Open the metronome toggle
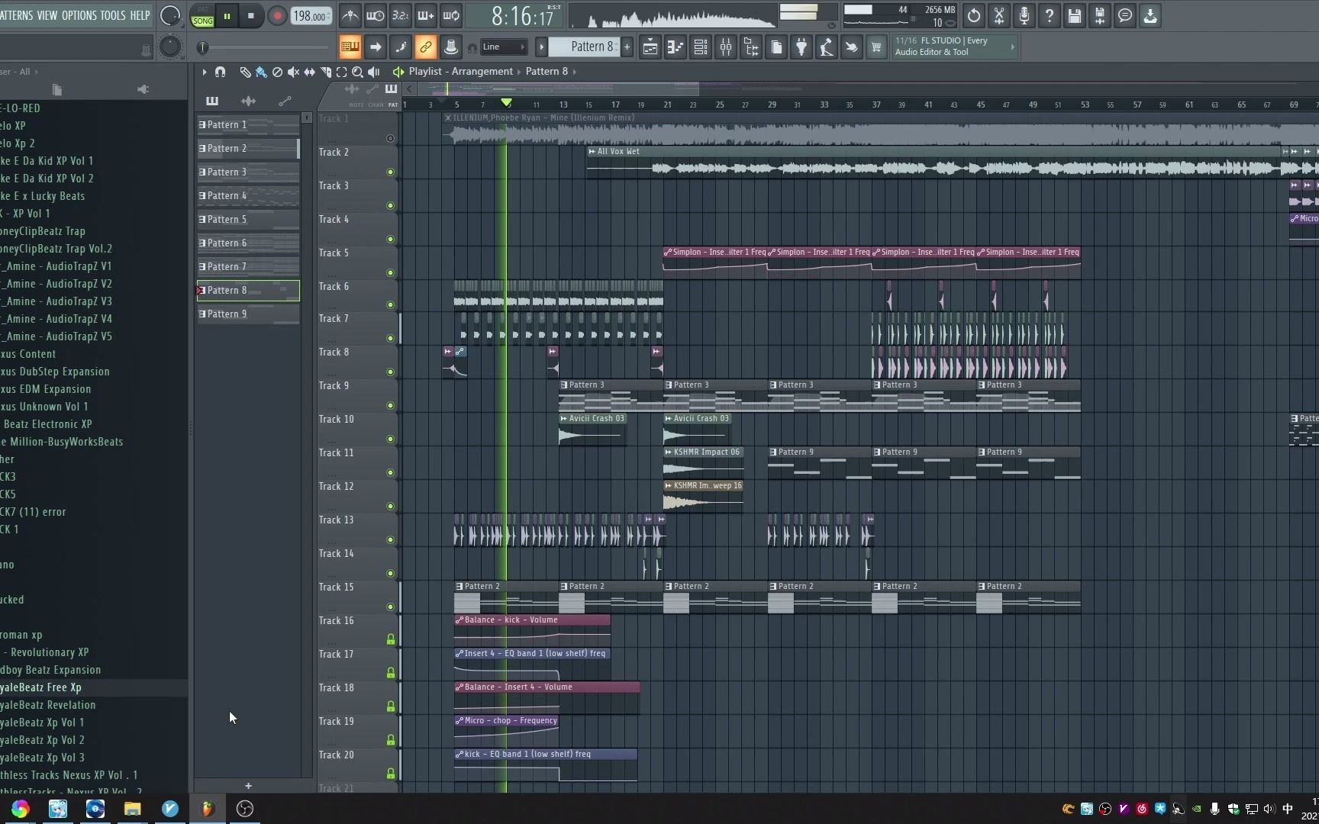This screenshot has width=1319, height=824. pyautogui.click(x=350, y=15)
